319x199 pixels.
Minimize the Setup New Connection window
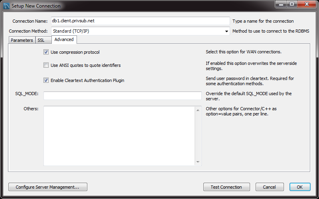(281, 4)
